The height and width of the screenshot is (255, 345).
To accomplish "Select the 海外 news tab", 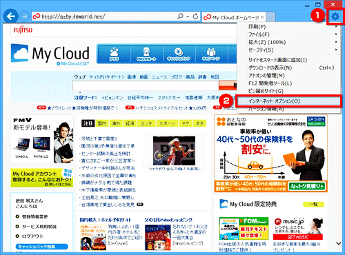I will (x=116, y=123).
